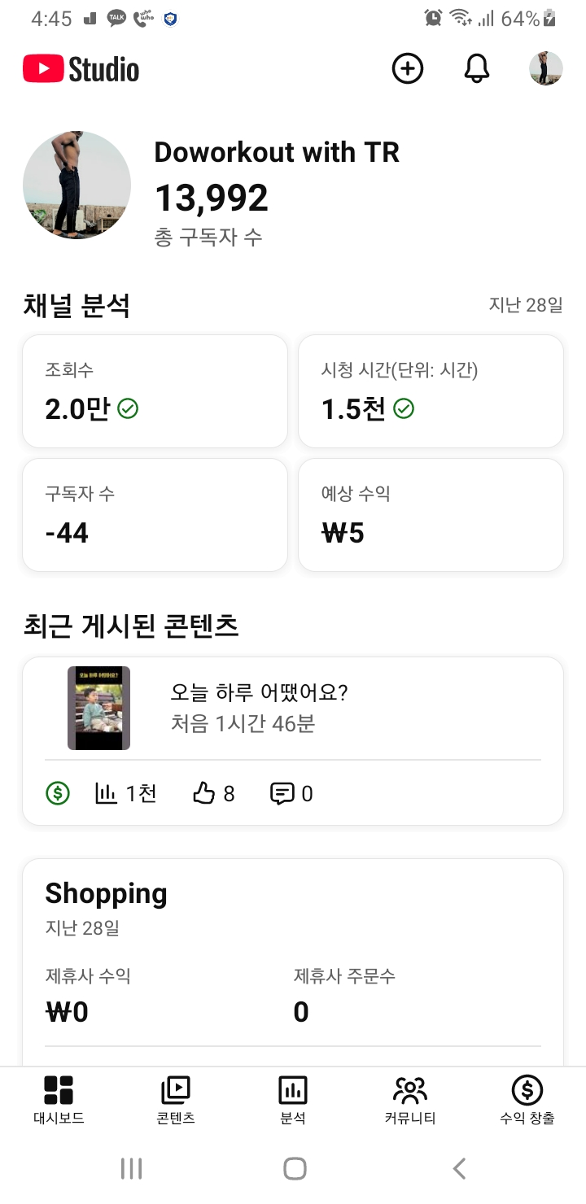Image resolution: width=586 pixels, height=1204 pixels.
Task: Open the account avatar at top right
Action: [x=545, y=69]
